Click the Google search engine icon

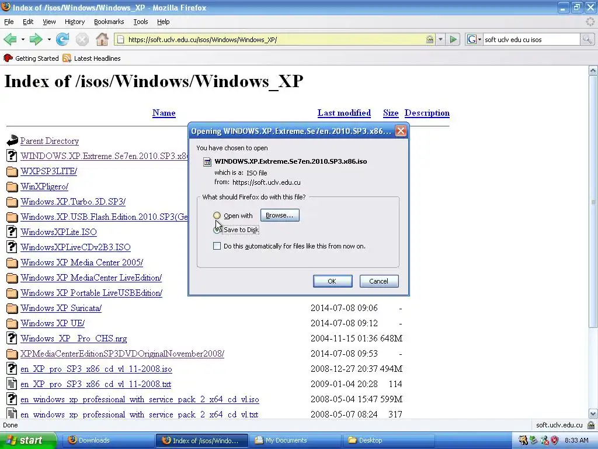coord(472,39)
